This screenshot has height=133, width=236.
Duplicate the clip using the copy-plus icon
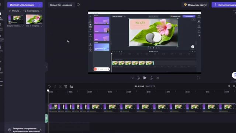coord(71,86)
